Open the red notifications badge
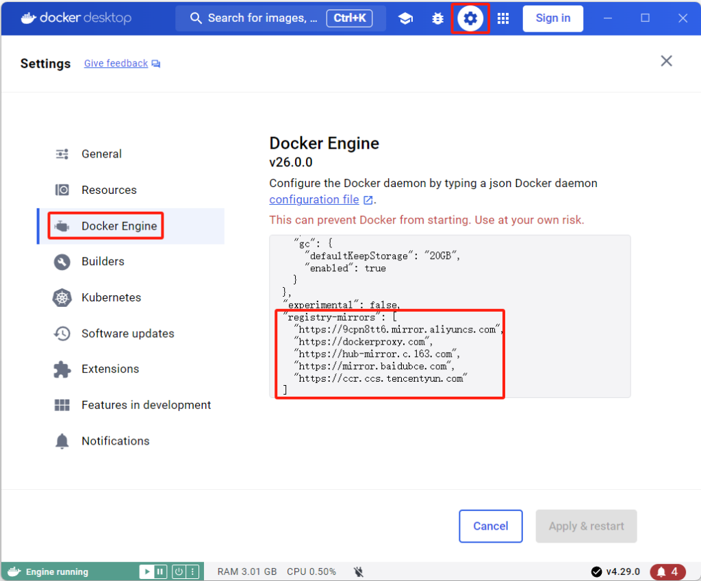Viewport: 701px width, 581px height. click(668, 571)
